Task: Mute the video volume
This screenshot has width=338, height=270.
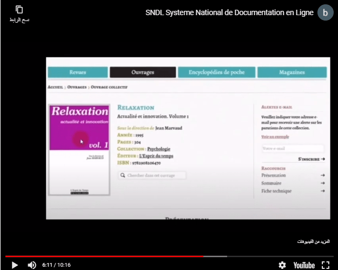Action: [32, 265]
